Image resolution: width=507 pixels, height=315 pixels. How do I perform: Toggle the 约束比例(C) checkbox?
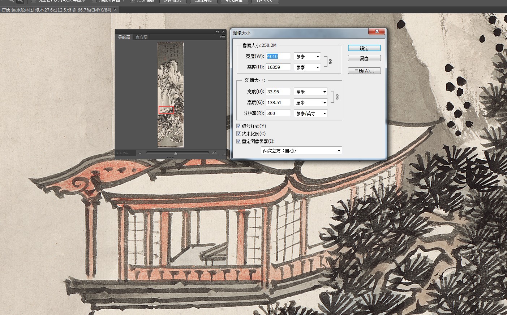coord(239,134)
